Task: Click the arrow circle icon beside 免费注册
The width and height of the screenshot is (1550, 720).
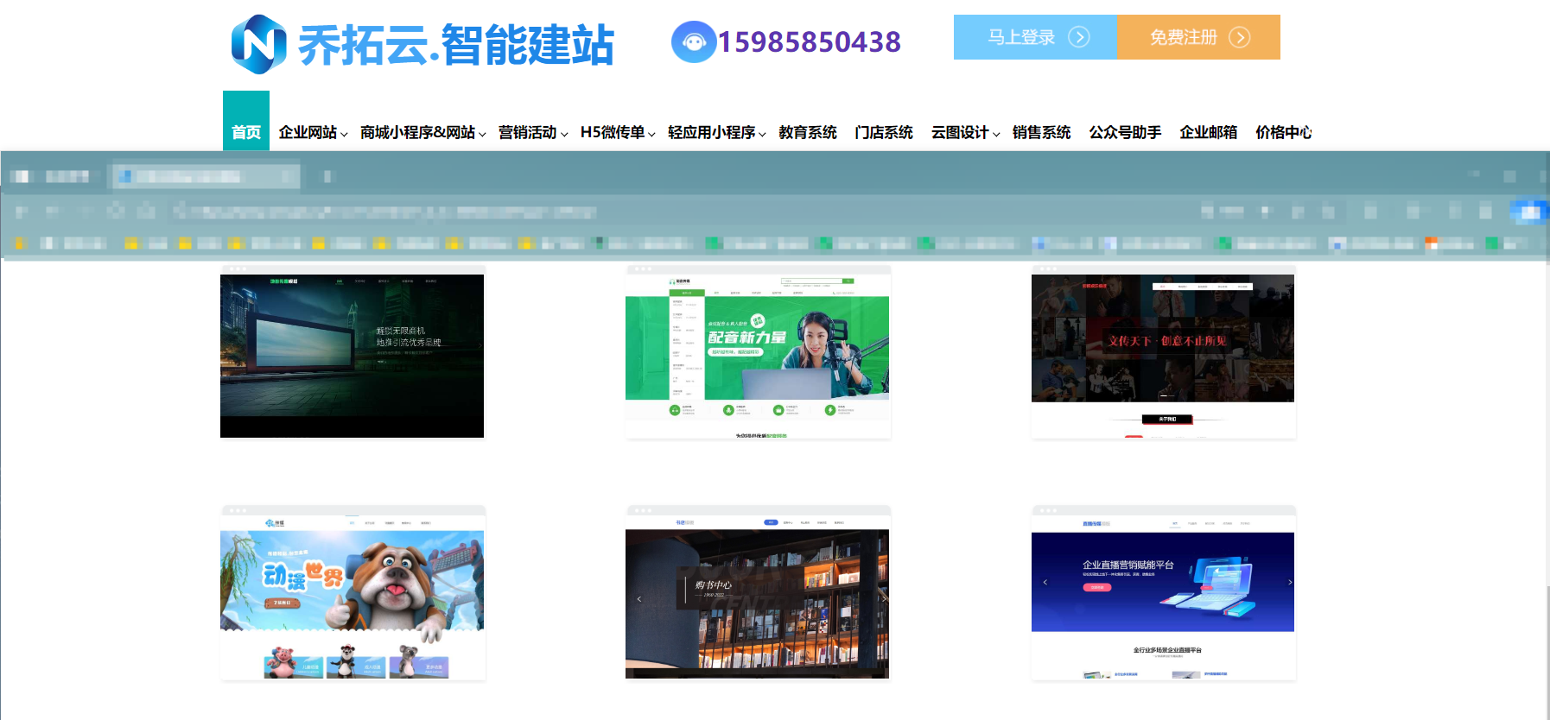Action: [1239, 37]
